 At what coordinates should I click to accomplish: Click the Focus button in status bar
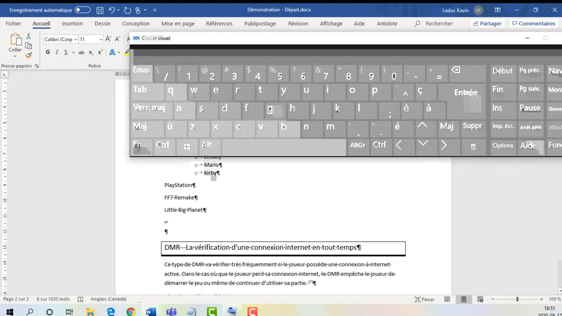pos(425,299)
